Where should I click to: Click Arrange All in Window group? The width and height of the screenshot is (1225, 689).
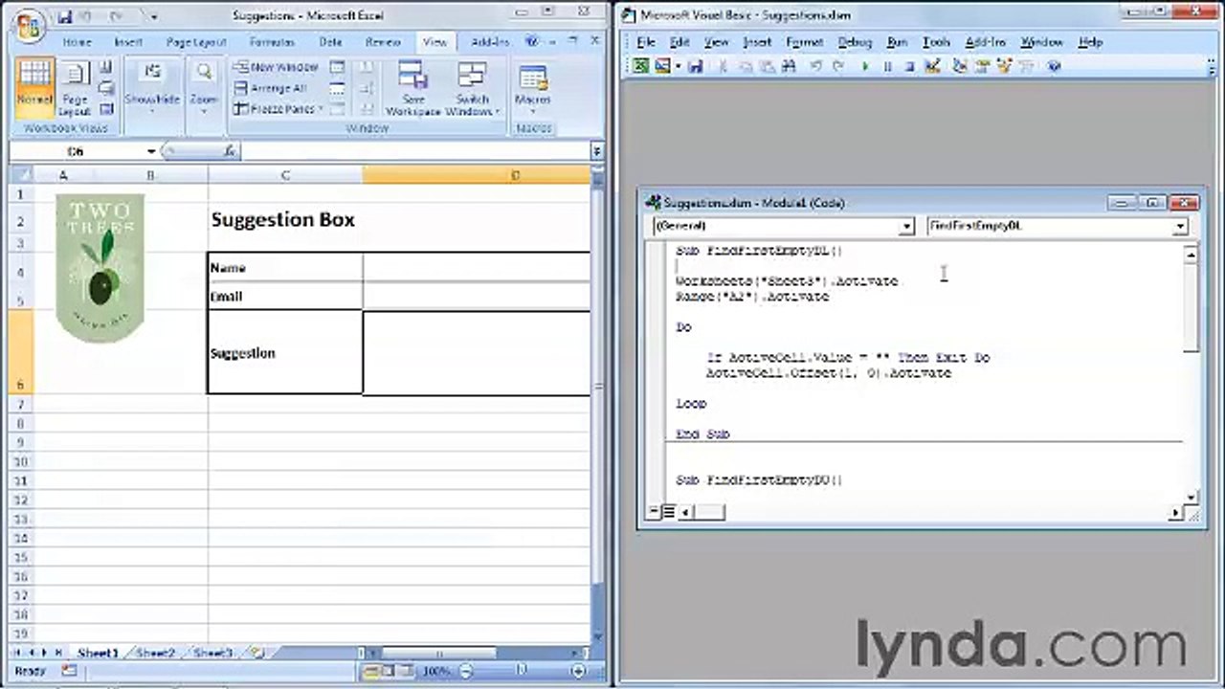click(x=271, y=88)
